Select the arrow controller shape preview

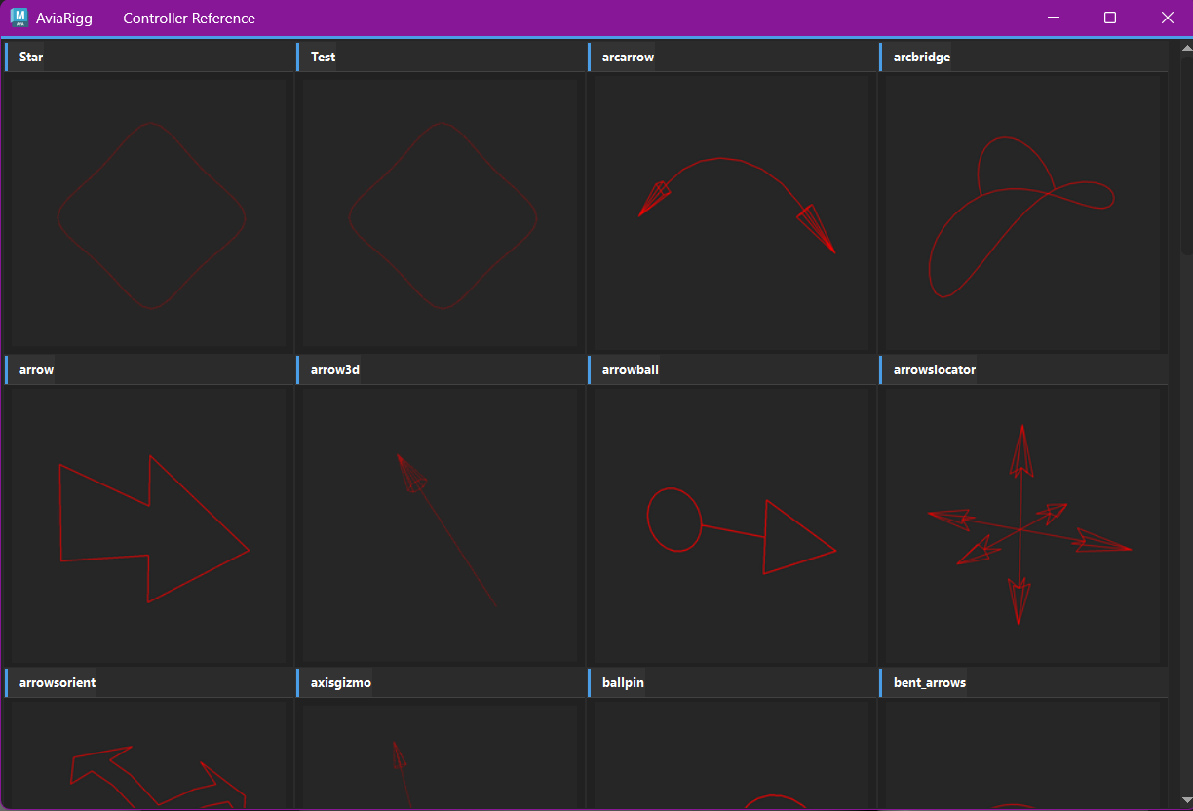tap(148, 525)
